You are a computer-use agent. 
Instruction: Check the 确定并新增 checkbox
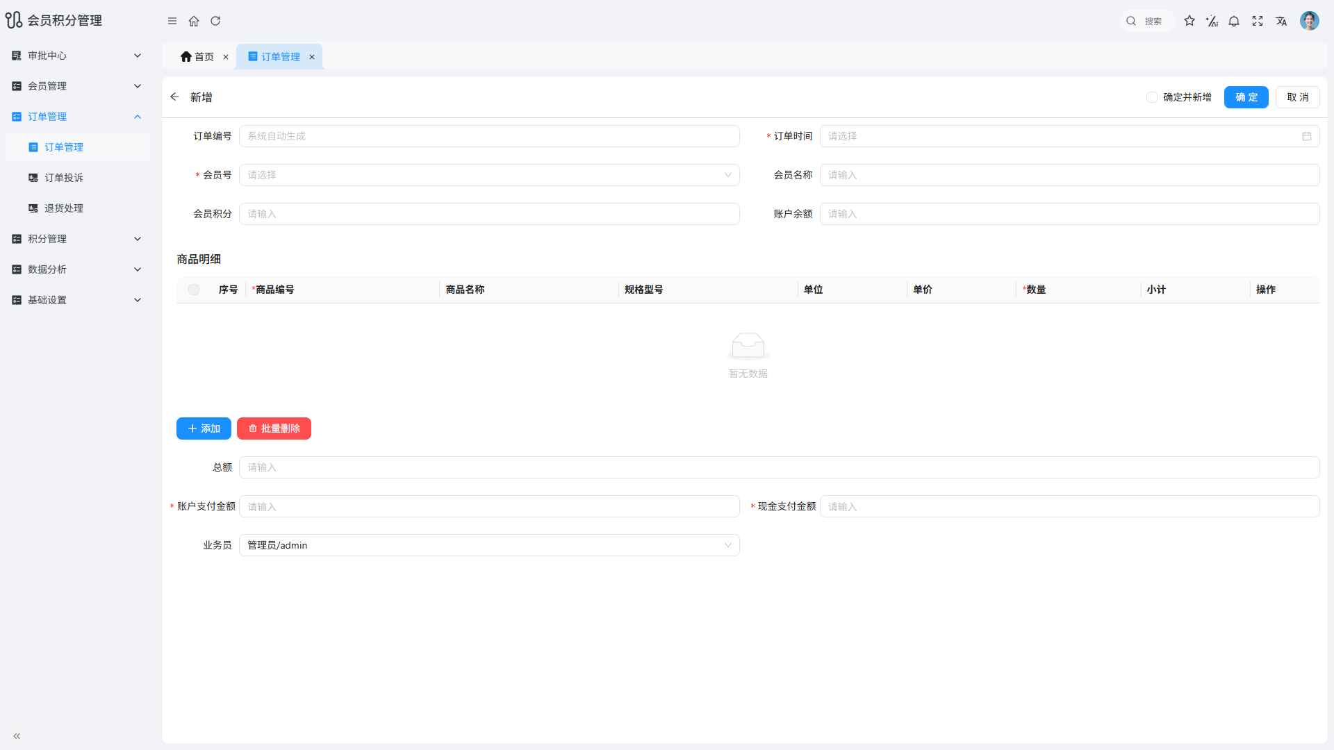(1152, 97)
